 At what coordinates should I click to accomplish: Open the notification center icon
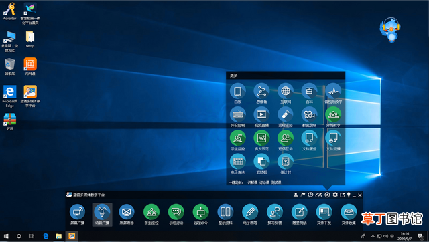(420, 236)
